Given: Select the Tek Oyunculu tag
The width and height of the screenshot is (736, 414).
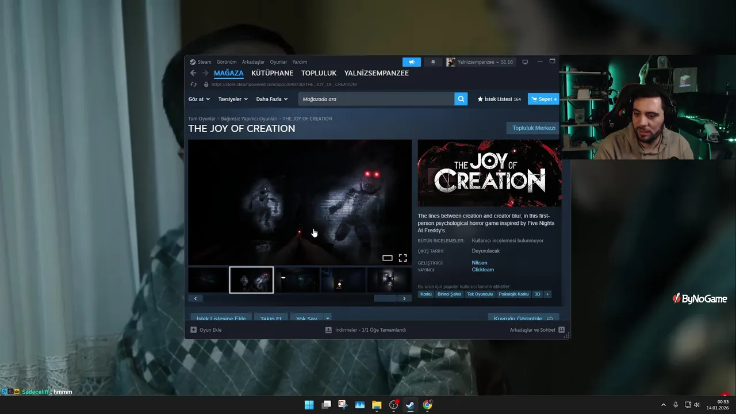Looking at the screenshot, I should (480, 294).
